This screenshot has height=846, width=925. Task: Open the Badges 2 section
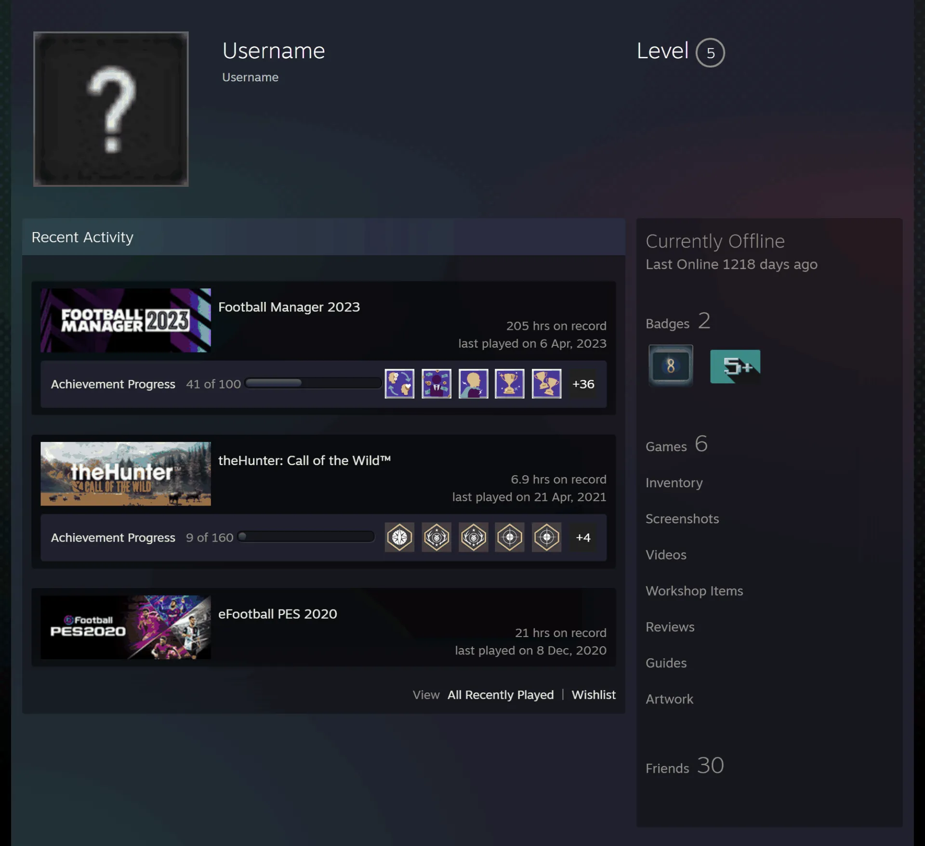pos(678,322)
